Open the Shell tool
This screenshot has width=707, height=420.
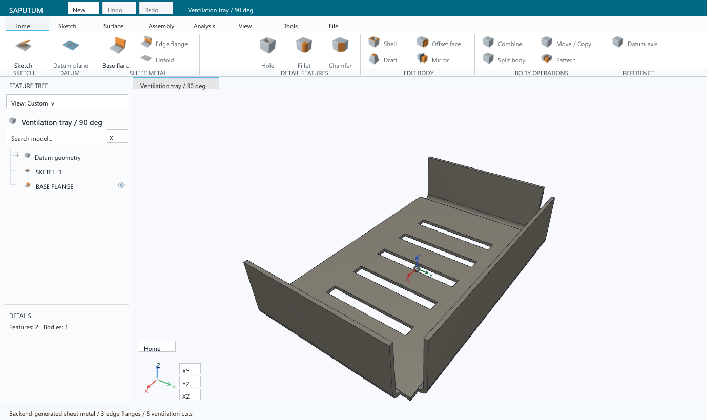tap(383, 44)
